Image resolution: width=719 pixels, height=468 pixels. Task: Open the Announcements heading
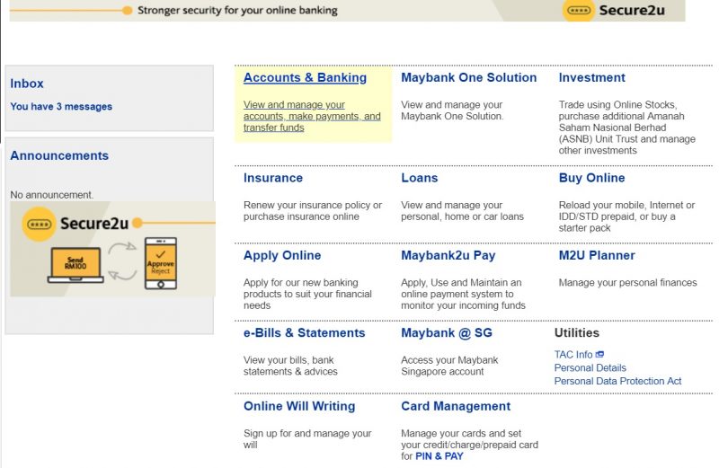point(59,155)
